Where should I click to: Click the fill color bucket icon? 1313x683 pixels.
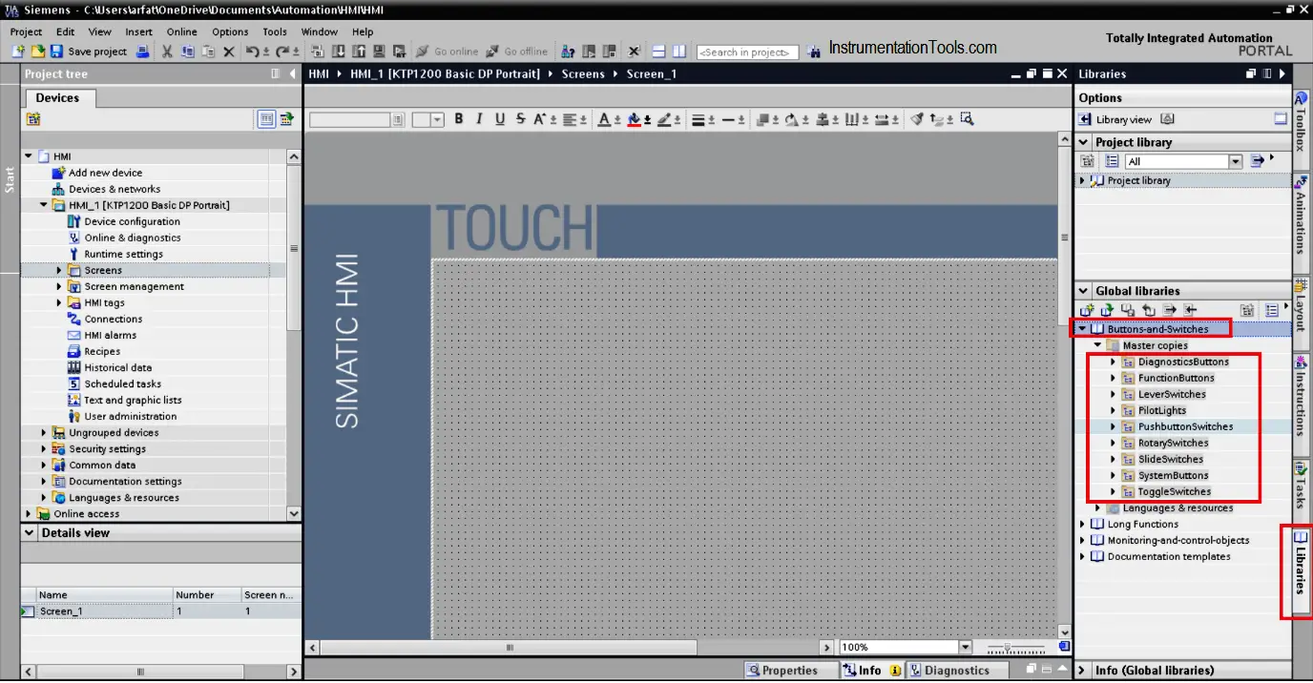pyautogui.click(x=634, y=119)
